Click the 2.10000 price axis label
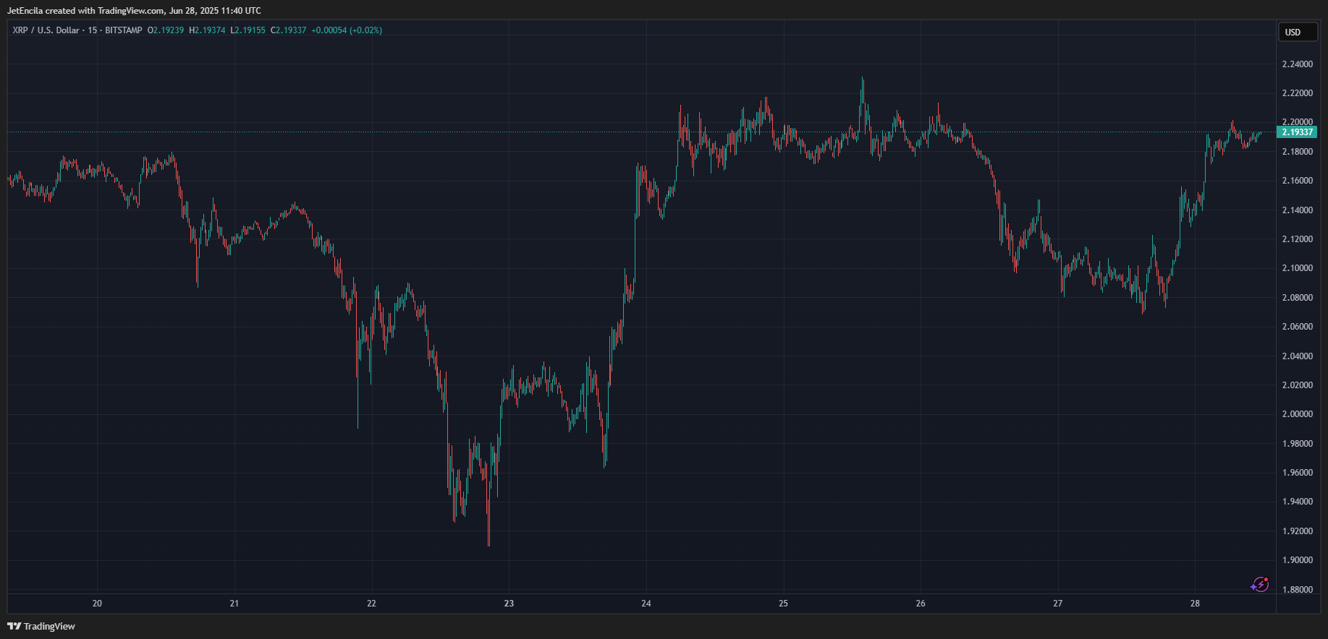The height and width of the screenshot is (639, 1328). [1297, 268]
